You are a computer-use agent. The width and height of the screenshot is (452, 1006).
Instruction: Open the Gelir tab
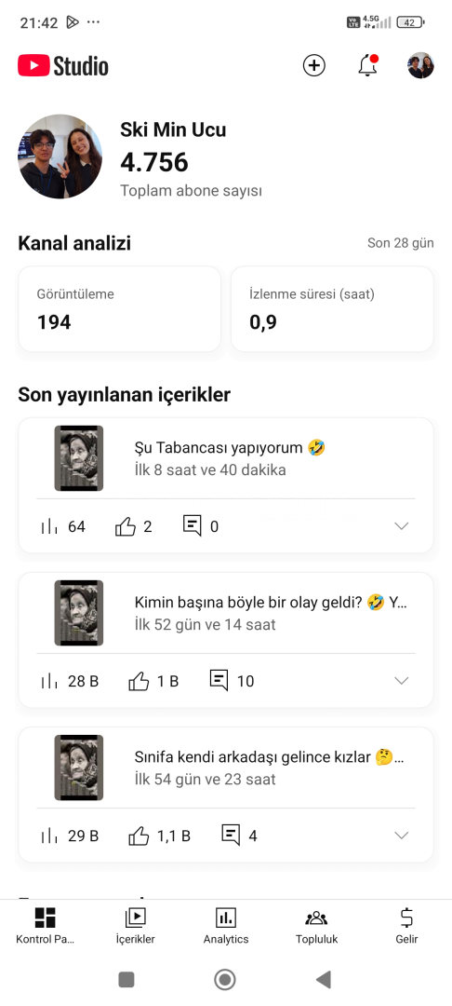click(406, 927)
